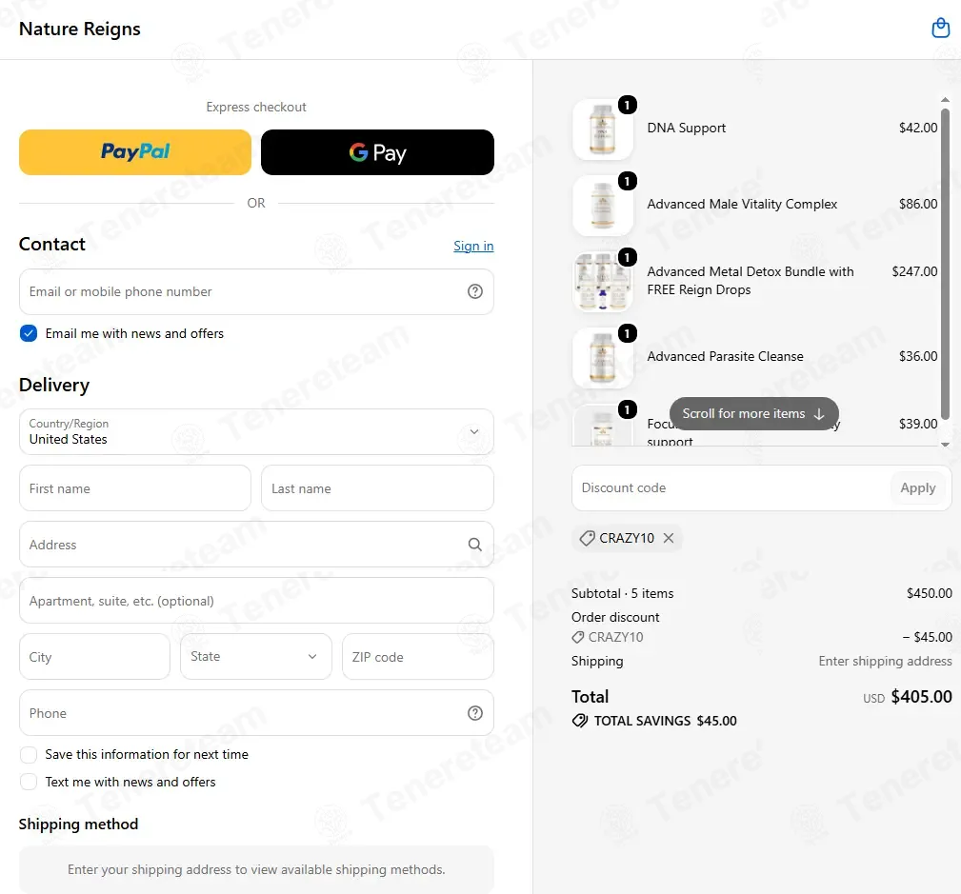Click the $247.00 price

tap(914, 271)
